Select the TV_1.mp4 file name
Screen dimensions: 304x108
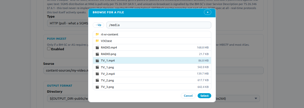(108, 61)
